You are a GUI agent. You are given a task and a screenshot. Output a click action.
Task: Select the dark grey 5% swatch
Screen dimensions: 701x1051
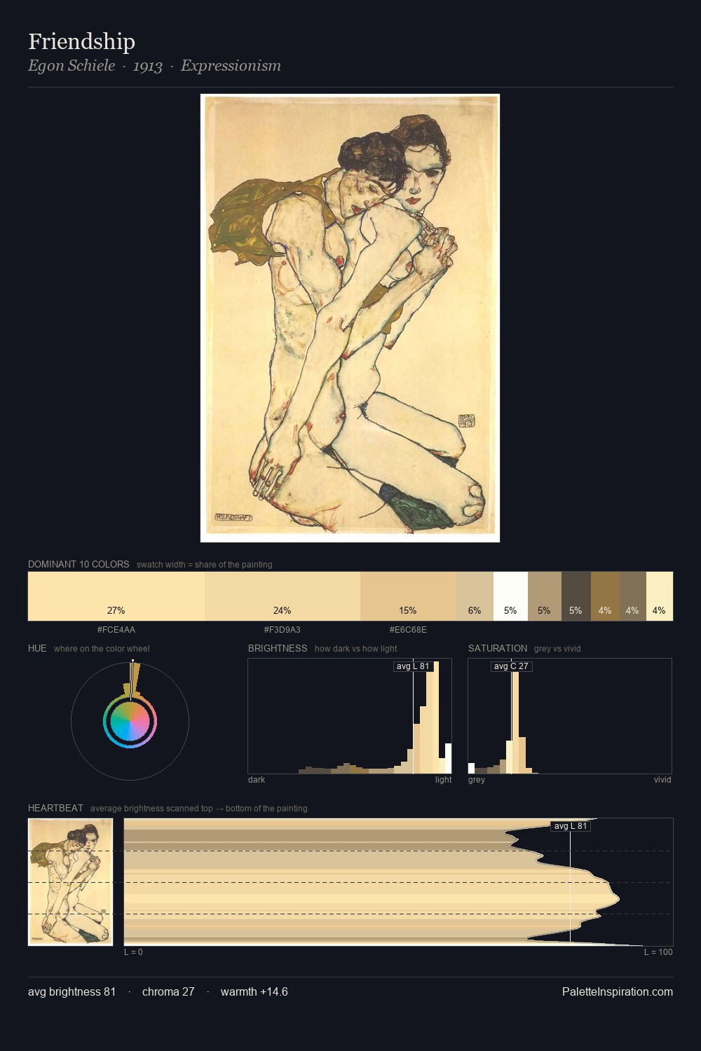576,596
